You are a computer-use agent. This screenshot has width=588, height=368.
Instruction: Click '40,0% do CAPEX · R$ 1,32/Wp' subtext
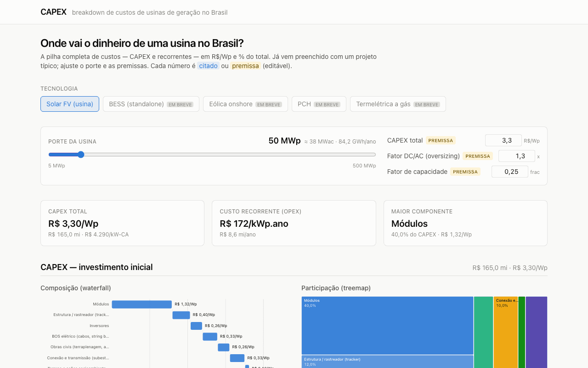431,235
